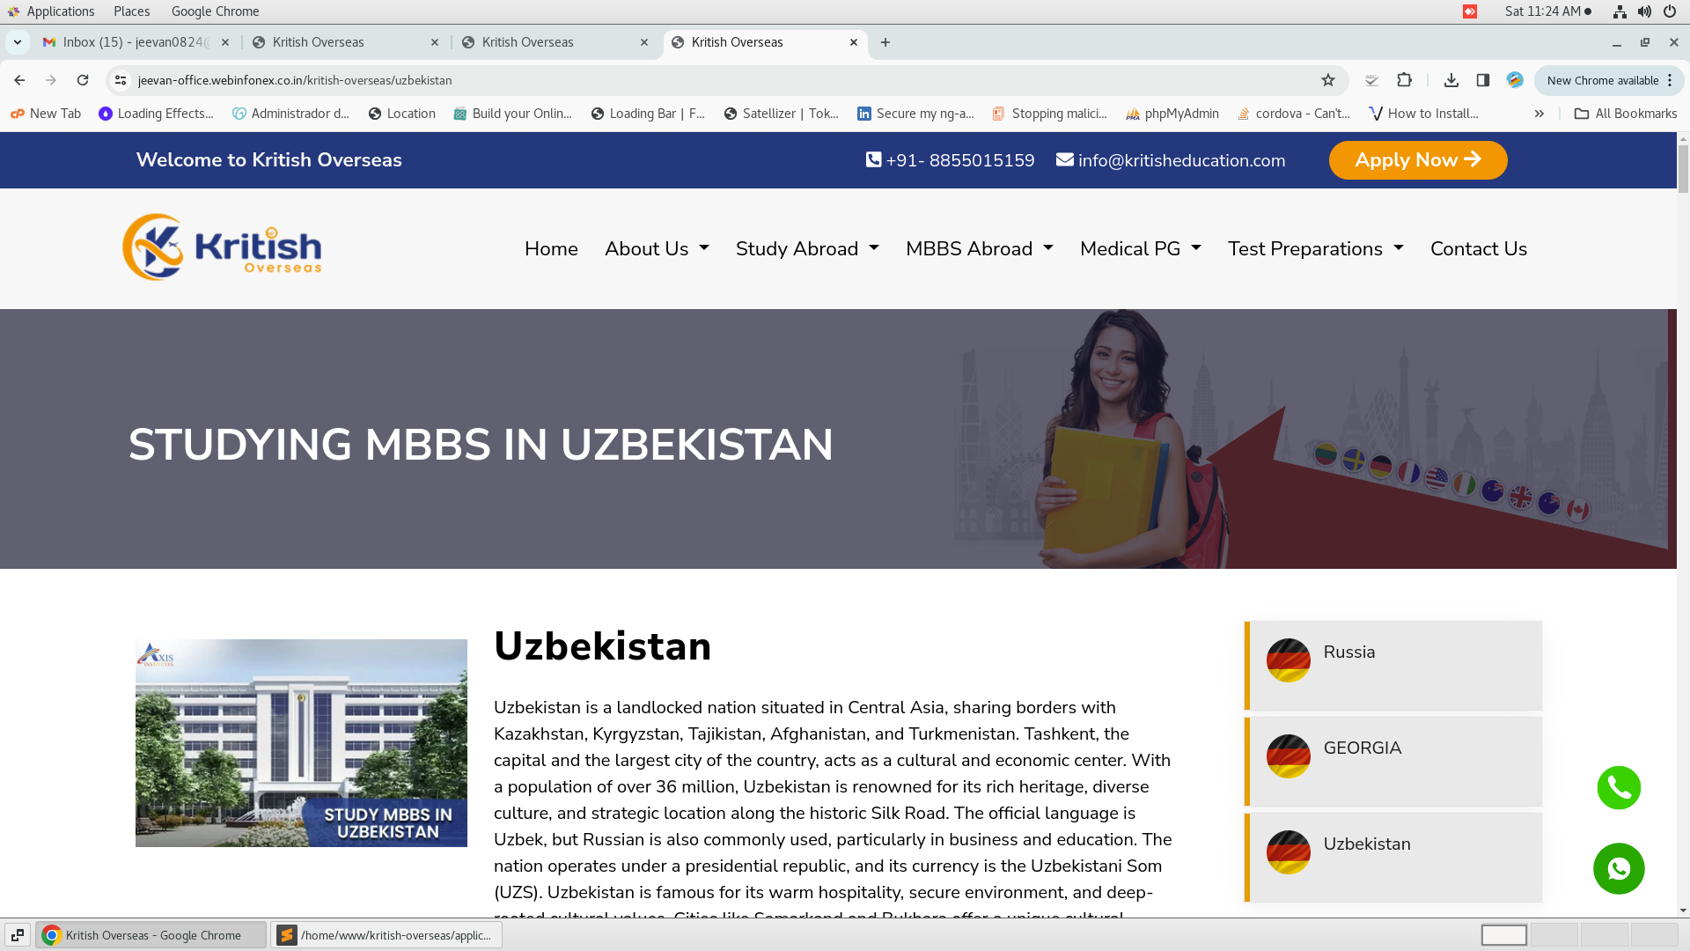
Task: Click Apply Now button
Action: [1417, 160]
